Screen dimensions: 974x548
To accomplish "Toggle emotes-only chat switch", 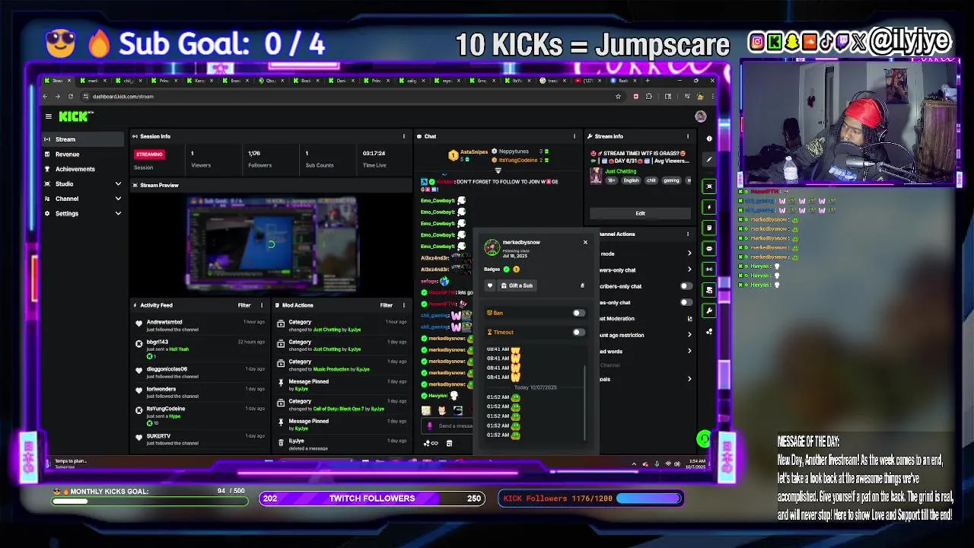I will click(686, 302).
